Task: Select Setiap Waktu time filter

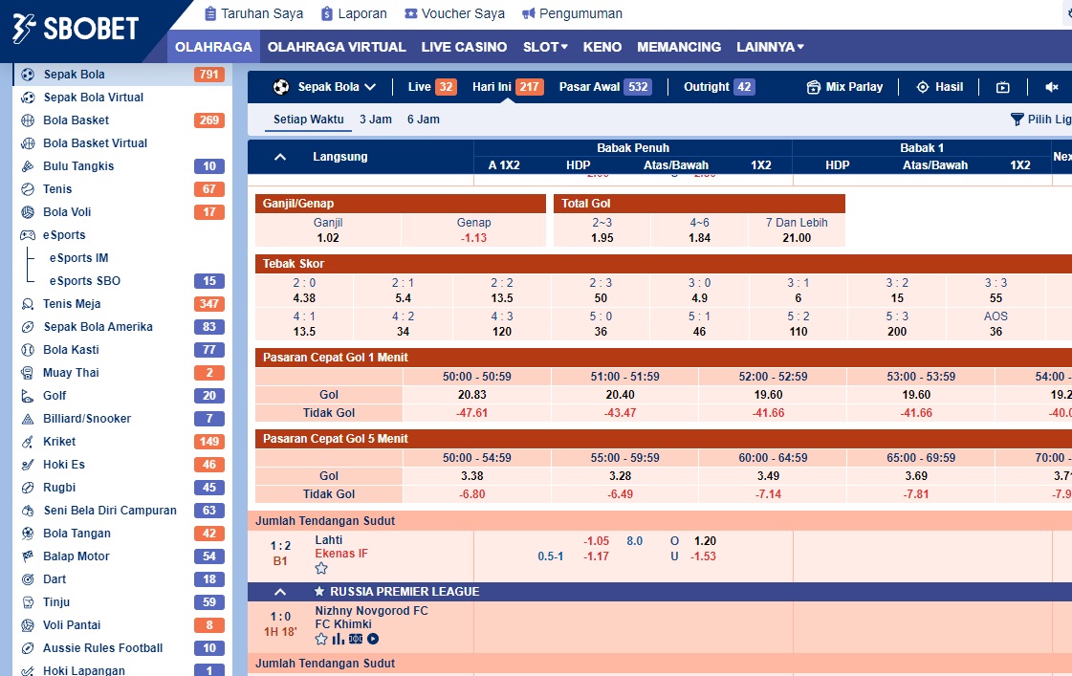Action: point(308,119)
